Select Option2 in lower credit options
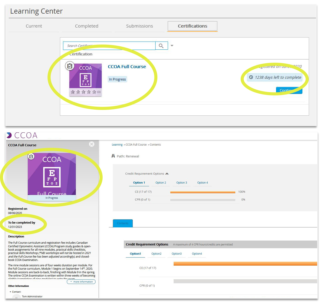 (x=156, y=254)
